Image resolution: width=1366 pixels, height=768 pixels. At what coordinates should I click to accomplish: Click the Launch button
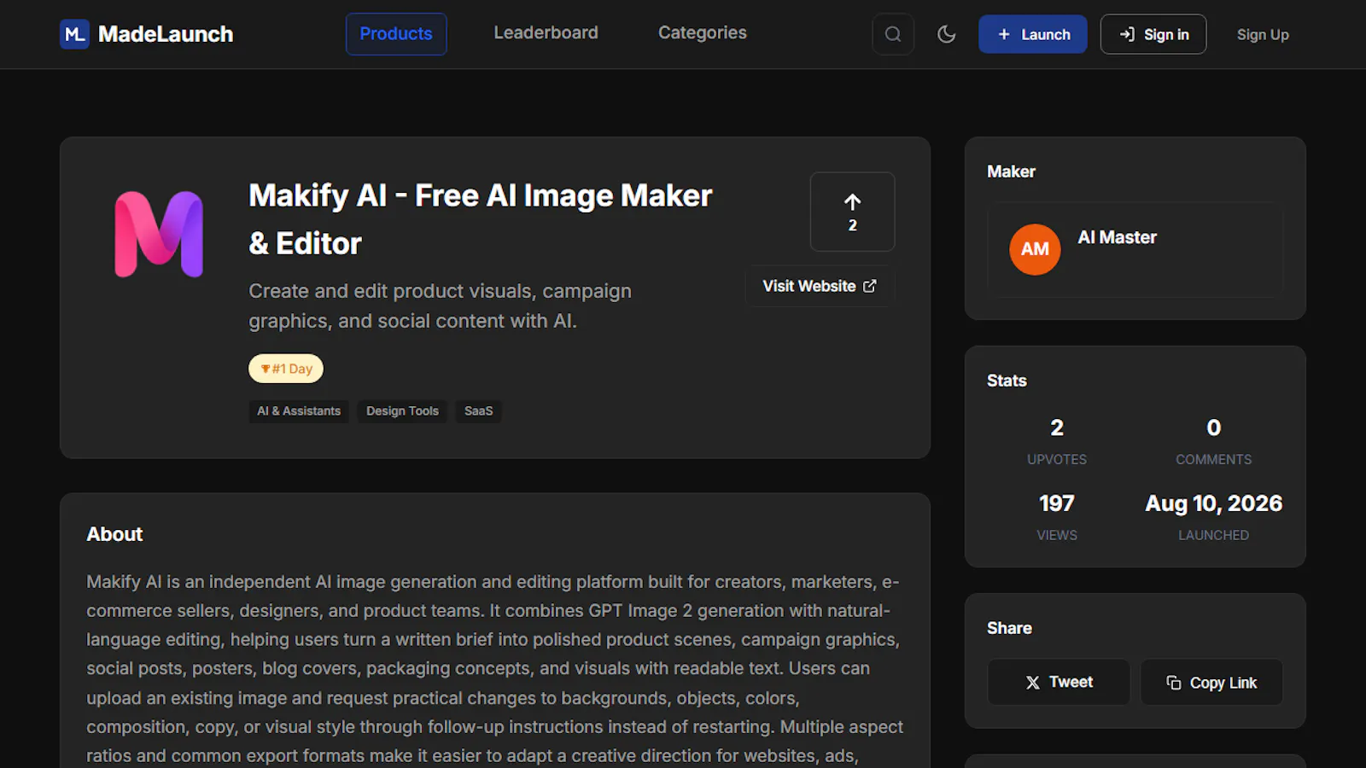[1033, 34]
